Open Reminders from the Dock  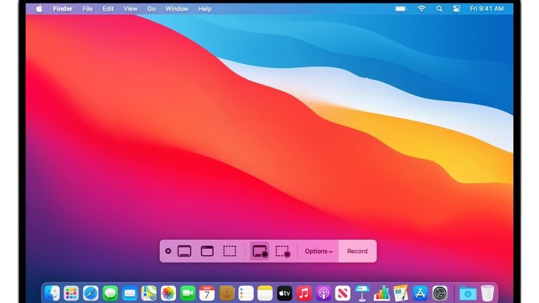[246, 294]
